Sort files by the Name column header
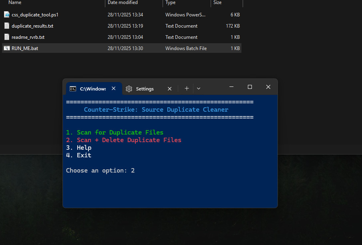The image size is (362, 245). coord(15,3)
